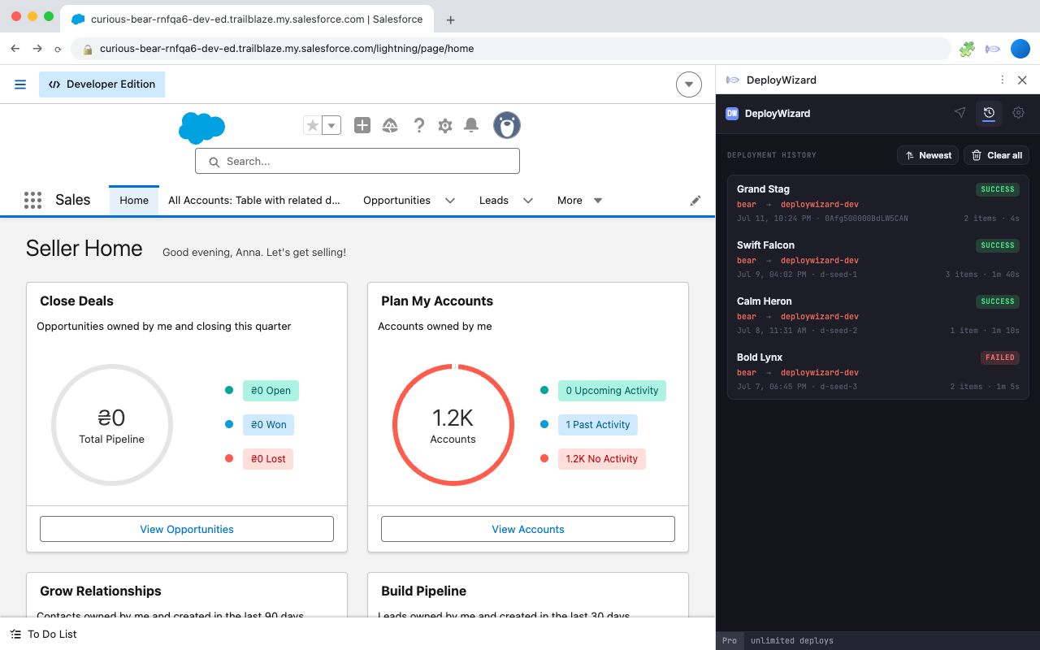Click the Pro plan label
1040x650 pixels.
pyautogui.click(x=730, y=641)
